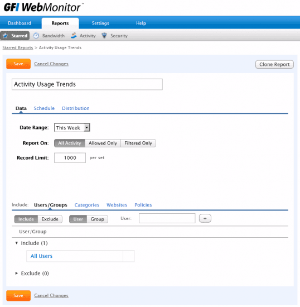Click the plus button to add user
Image resolution: width=300 pixels, height=307 pixels.
[205, 218]
